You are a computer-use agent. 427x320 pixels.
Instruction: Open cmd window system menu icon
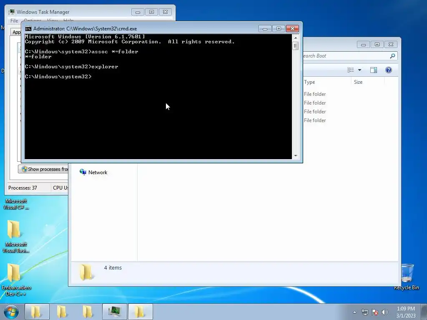click(x=28, y=29)
